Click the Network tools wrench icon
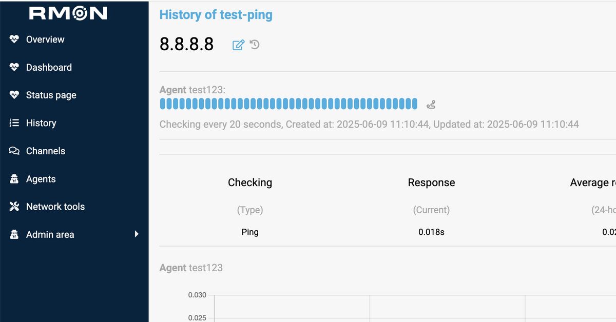The height and width of the screenshot is (322, 616). (x=14, y=207)
